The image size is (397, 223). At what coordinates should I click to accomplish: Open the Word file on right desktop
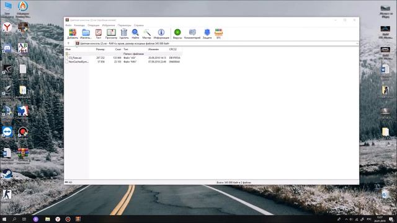coord(385,69)
